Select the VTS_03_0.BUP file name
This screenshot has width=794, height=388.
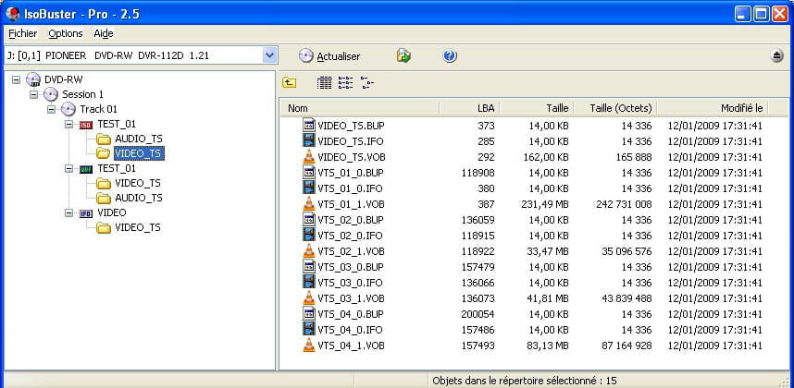(351, 267)
